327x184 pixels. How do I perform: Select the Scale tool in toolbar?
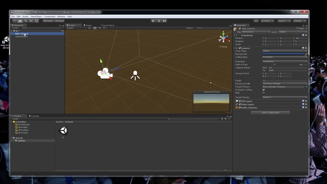click(31, 21)
